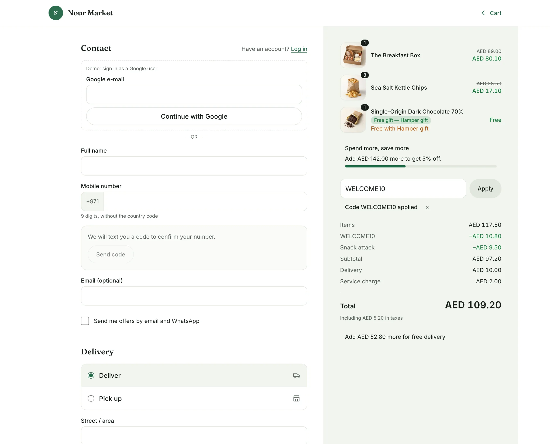Click 'Add AED 52.80 more for free delivery'
Screen dimensions: 550x444
[395, 337]
